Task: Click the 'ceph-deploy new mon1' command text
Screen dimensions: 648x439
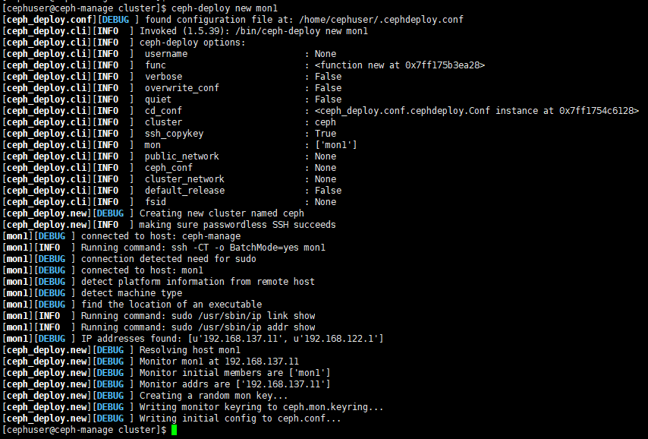Action: tap(225, 8)
